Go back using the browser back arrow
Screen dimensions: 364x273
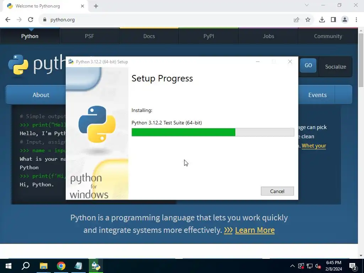tap(8, 20)
